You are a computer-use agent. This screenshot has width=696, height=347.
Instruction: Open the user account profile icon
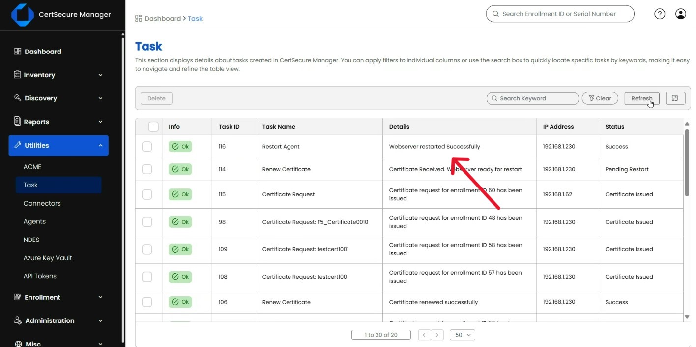pos(681,14)
